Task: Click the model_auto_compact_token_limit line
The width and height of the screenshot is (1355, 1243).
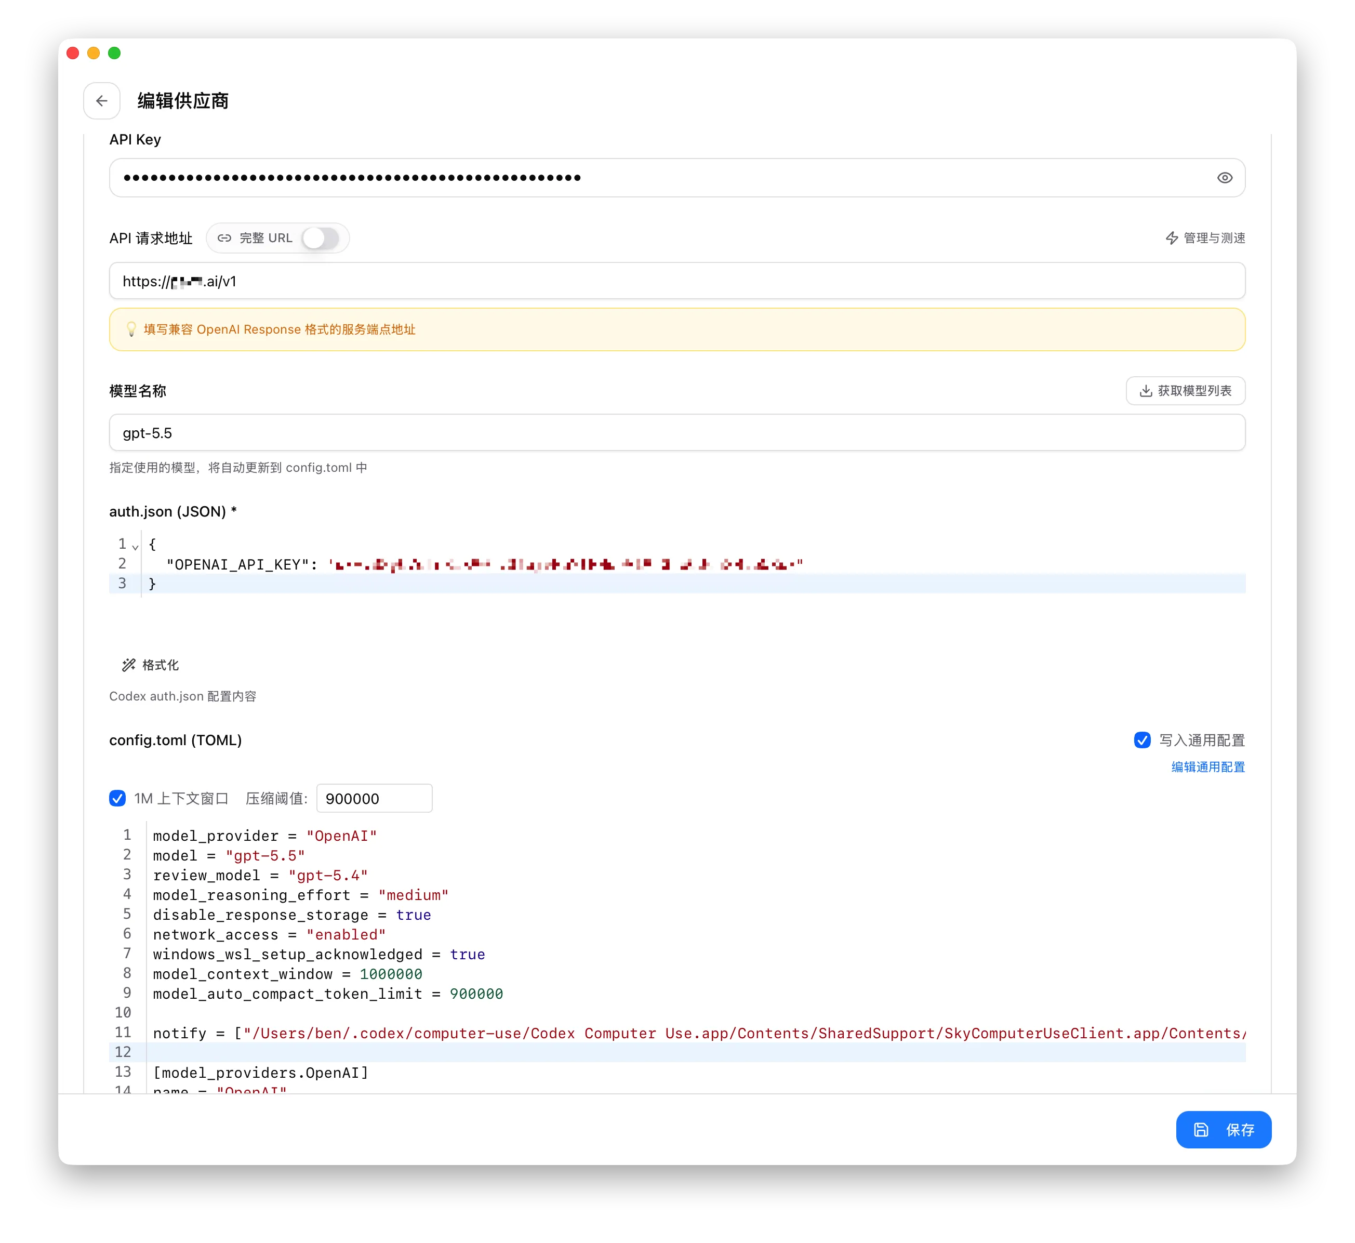Action: click(x=696, y=994)
